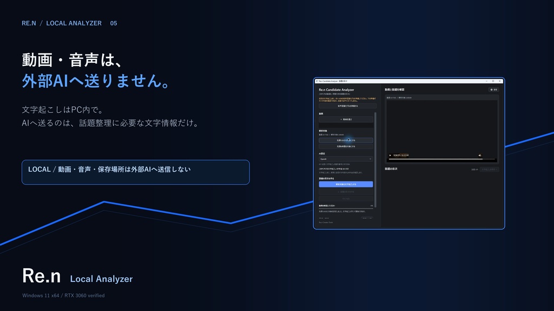This screenshot has height=311, width=554.
Task: Click 'Windows 11 x64 / RTX 3060 verified' text
Action: click(64, 295)
